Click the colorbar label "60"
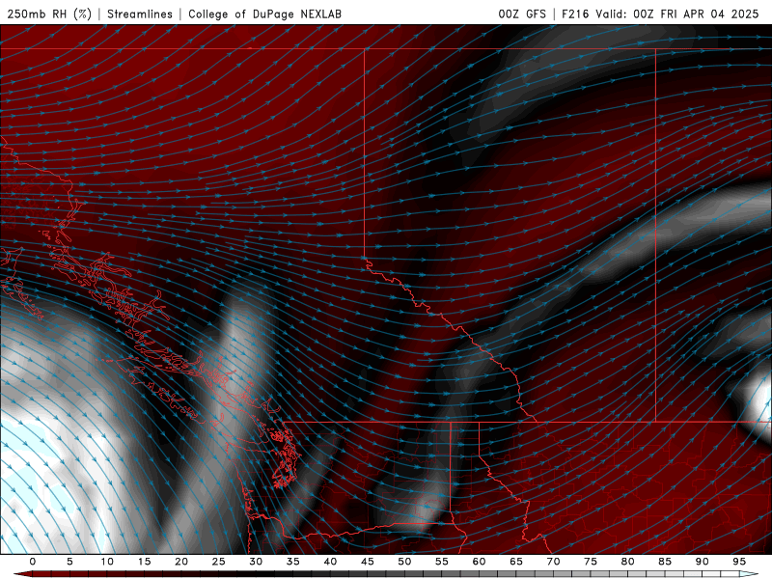 (x=479, y=562)
